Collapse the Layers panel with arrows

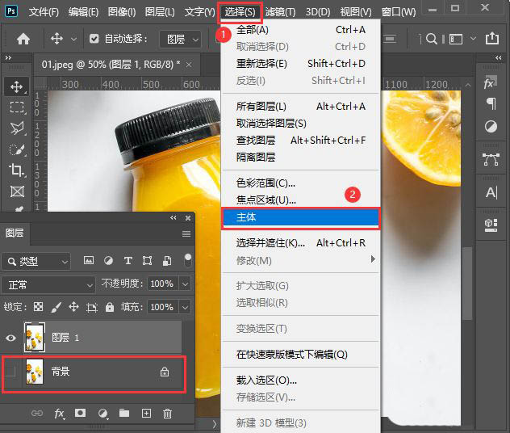tap(173, 218)
